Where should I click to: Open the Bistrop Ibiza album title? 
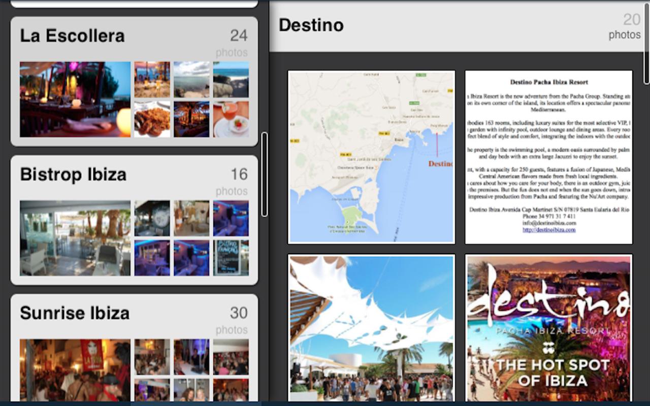pos(73,175)
